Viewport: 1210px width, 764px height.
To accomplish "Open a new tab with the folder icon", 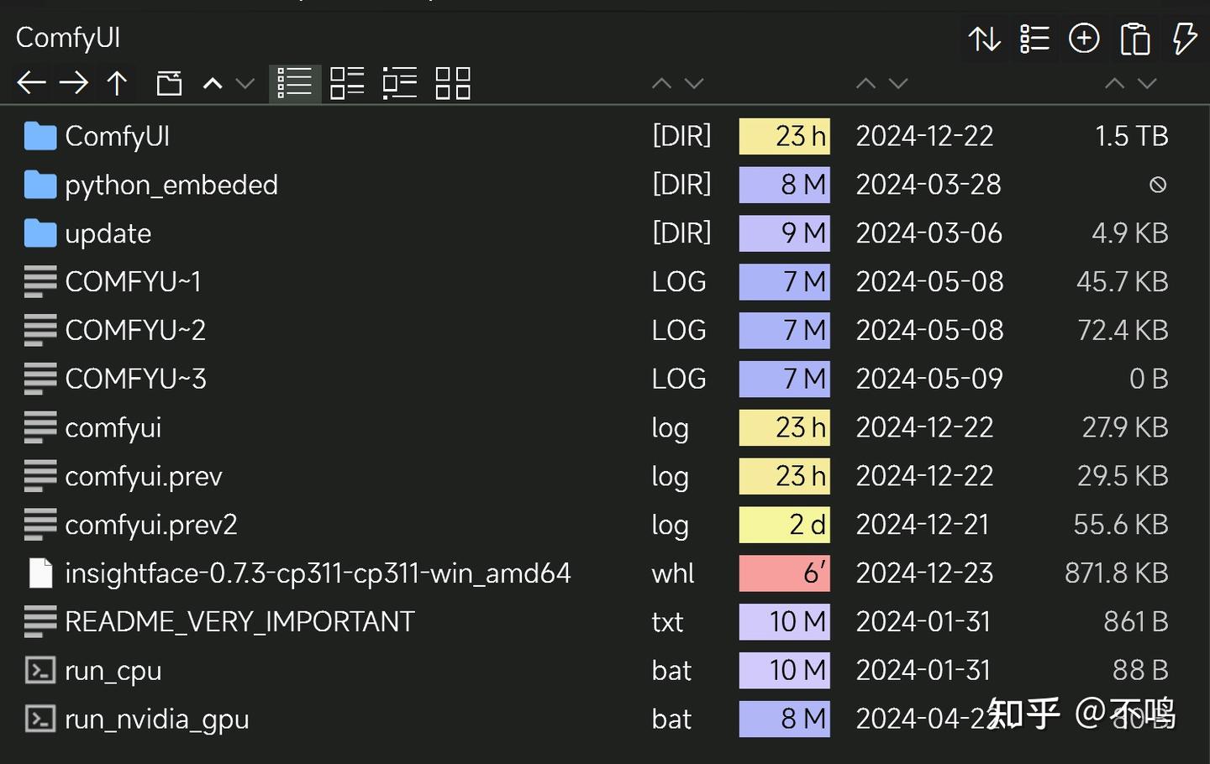I will point(168,82).
